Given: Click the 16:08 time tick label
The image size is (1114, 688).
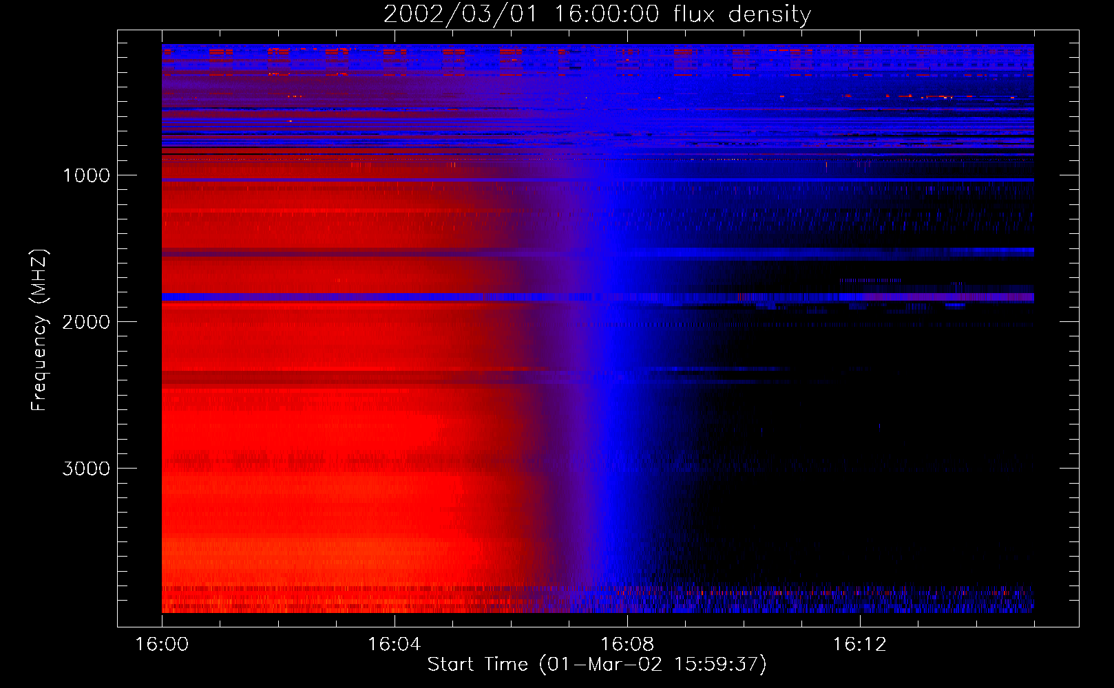Looking at the screenshot, I should [627, 645].
